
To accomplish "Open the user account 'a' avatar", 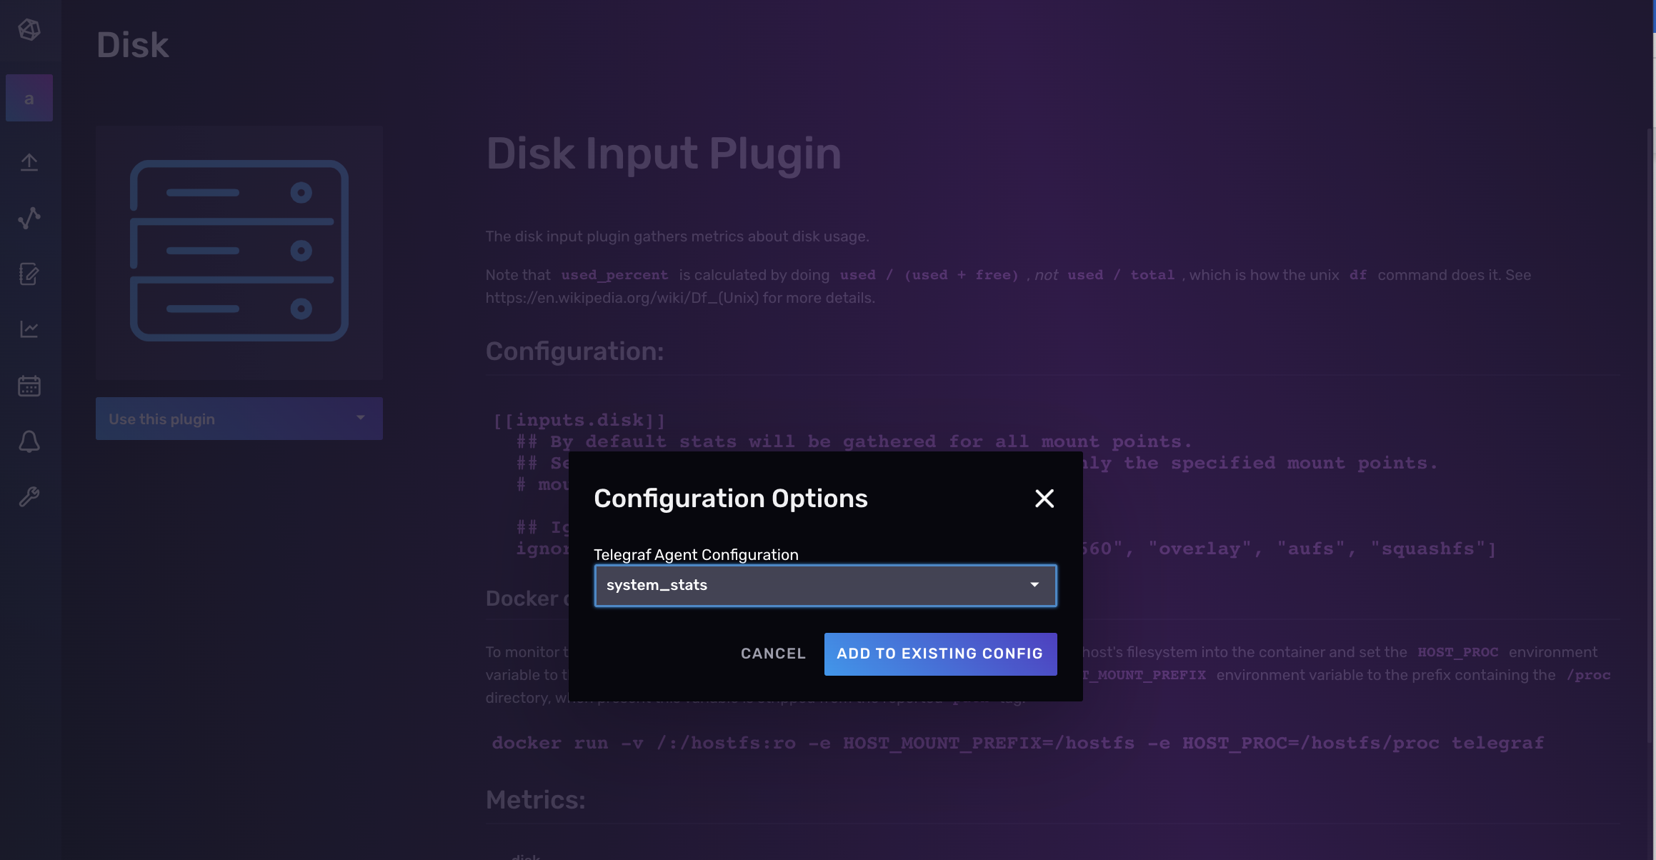I will point(29,98).
